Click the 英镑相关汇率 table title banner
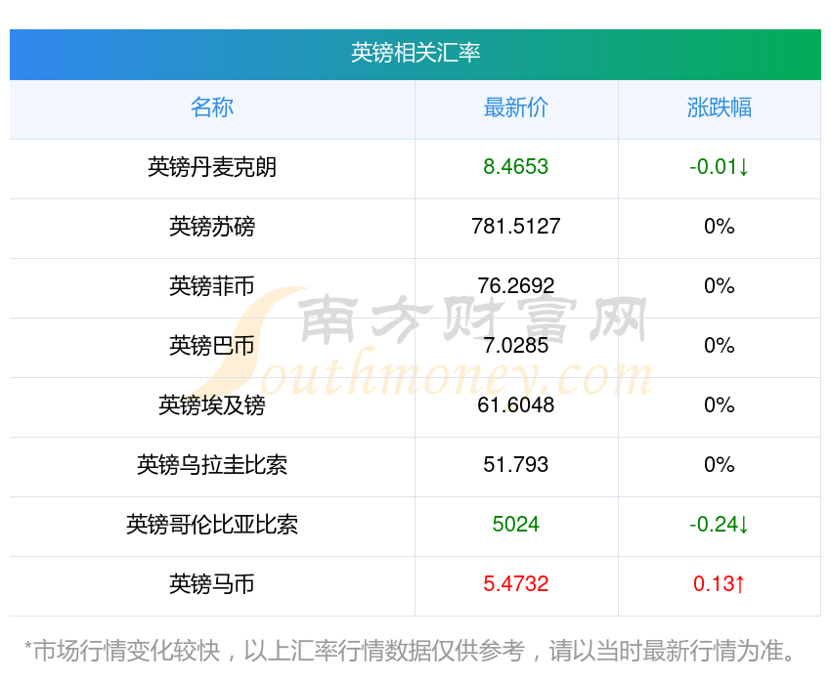This screenshot has height=681, width=831. 415,53
